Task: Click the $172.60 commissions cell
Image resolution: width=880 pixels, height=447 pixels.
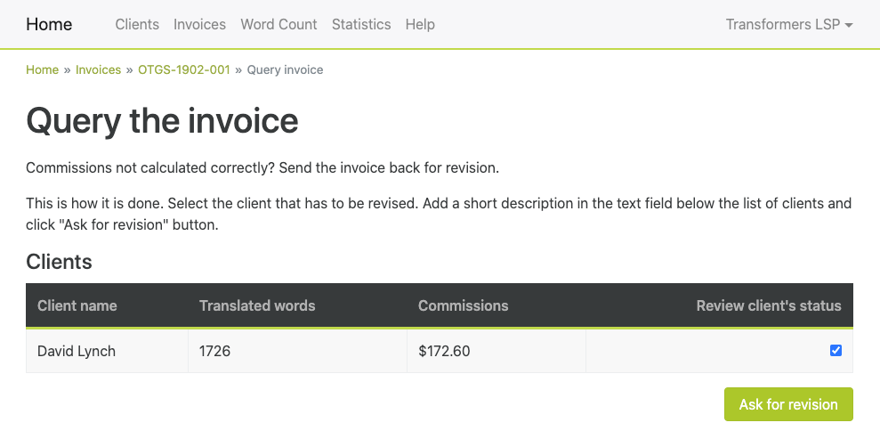Action: tap(497, 351)
